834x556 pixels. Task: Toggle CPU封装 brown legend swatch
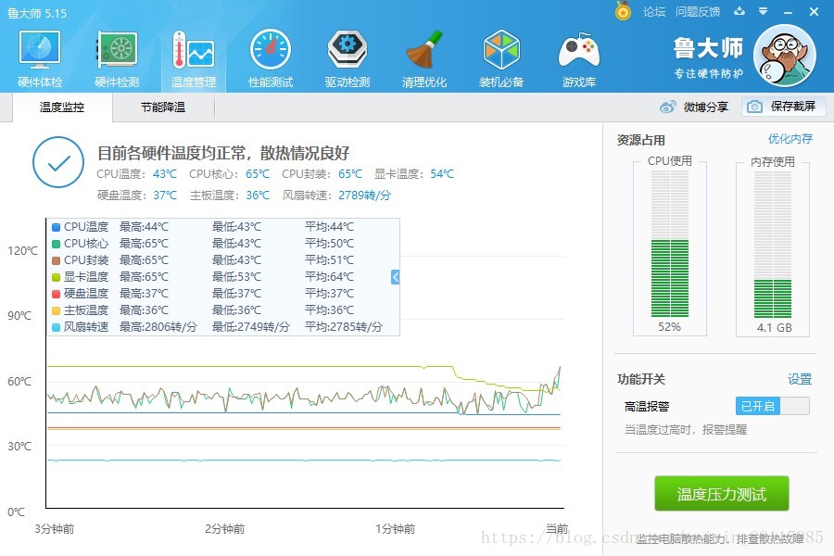tap(56, 260)
